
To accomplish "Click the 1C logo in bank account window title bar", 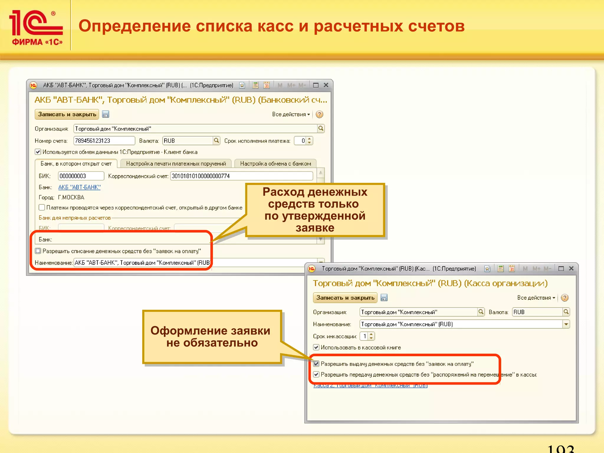I will point(33,85).
